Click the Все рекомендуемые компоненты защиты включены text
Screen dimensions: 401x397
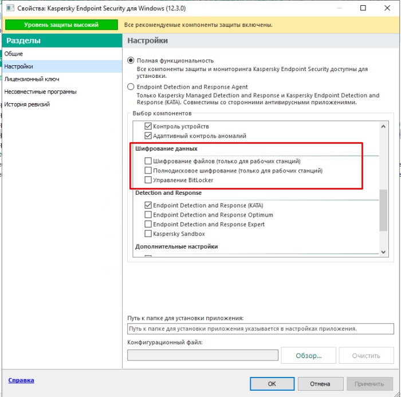pos(198,25)
